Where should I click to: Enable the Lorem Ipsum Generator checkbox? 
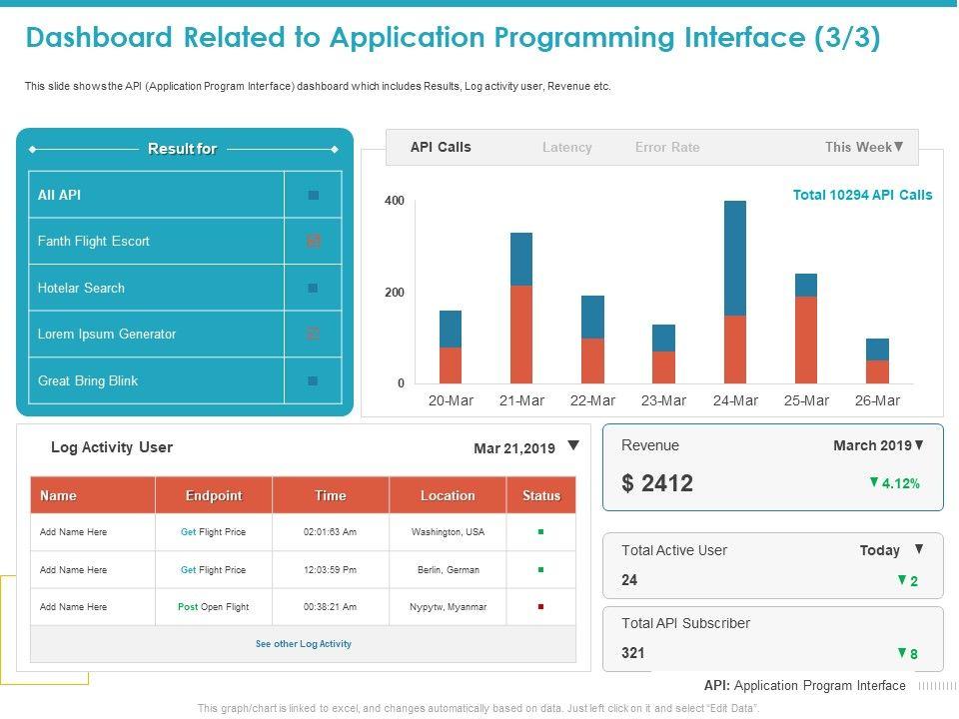click(x=313, y=335)
